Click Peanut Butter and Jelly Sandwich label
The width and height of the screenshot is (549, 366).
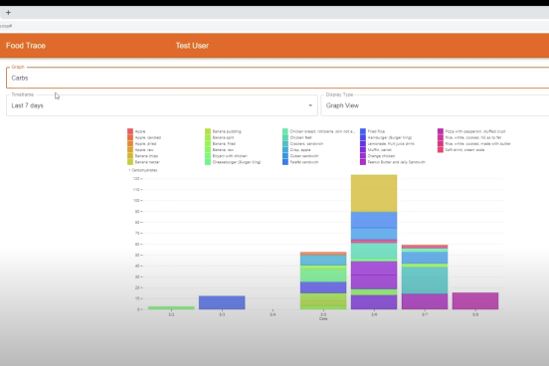(397, 162)
